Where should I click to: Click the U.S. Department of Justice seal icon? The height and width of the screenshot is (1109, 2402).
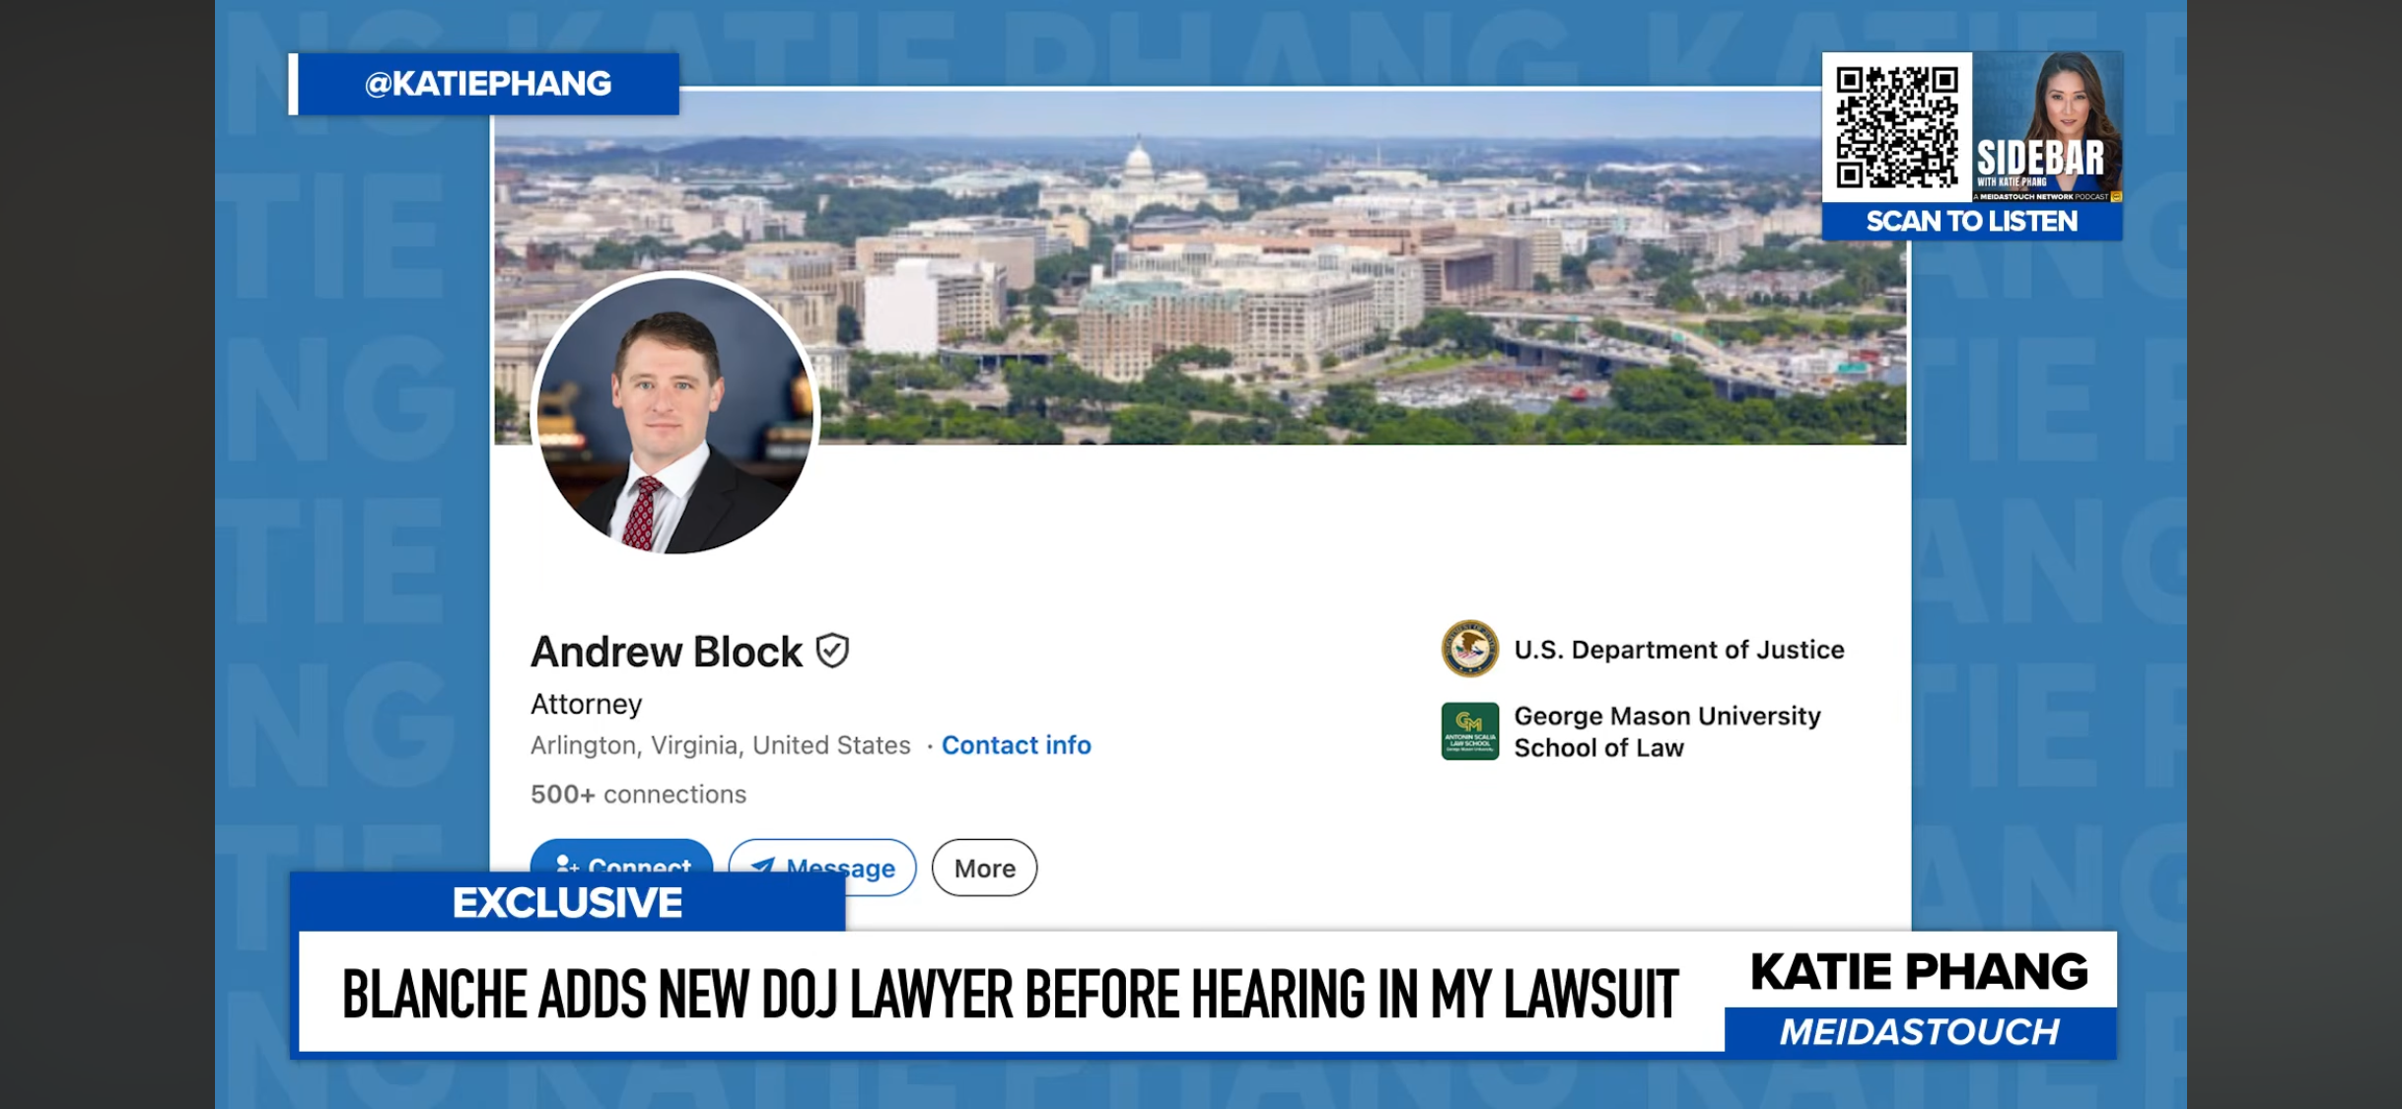click(x=1469, y=649)
